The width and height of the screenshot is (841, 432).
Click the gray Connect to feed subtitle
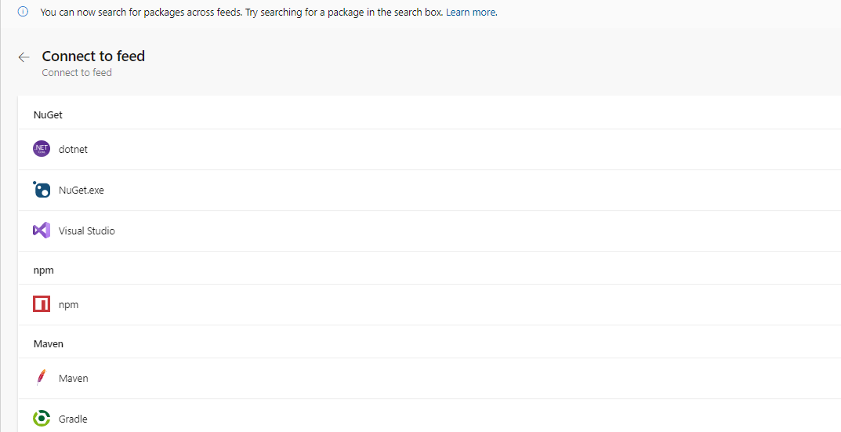[77, 73]
